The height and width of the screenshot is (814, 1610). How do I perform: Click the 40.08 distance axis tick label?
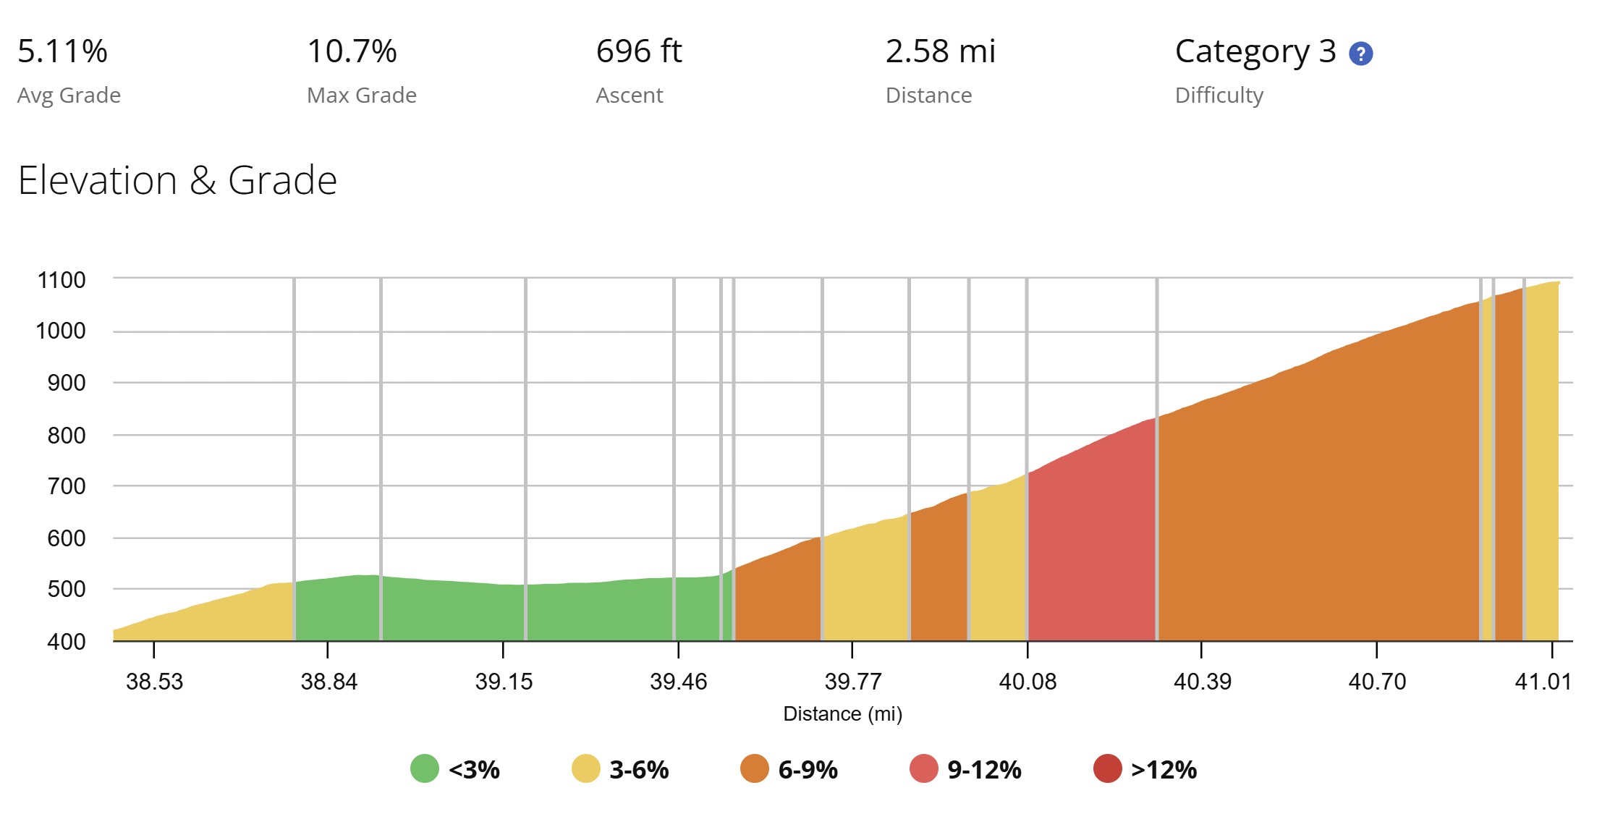1028,682
